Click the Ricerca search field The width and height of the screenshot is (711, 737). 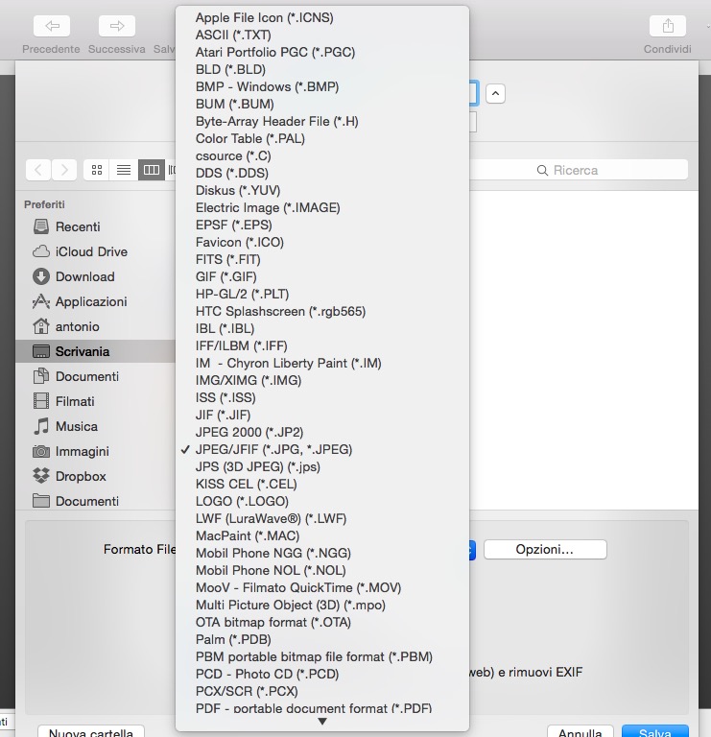[x=579, y=170]
